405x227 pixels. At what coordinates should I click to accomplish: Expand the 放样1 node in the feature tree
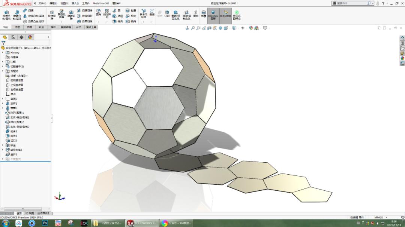point(3,104)
